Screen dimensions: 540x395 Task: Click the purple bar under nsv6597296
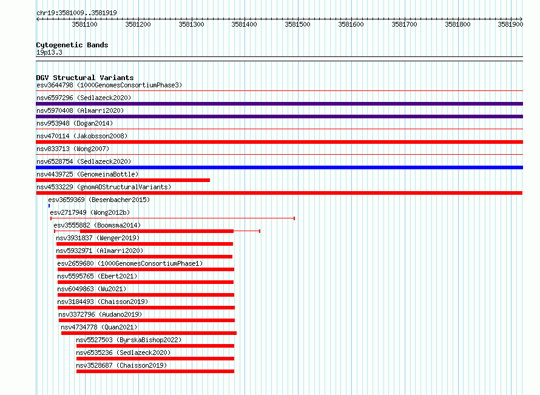point(279,104)
